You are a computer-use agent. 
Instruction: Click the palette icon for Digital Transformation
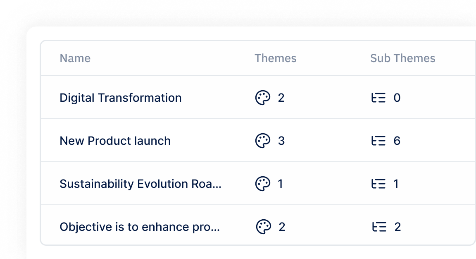tap(263, 98)
